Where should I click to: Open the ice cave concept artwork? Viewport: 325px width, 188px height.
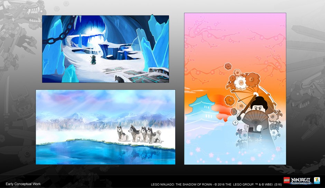click(105, 49)
